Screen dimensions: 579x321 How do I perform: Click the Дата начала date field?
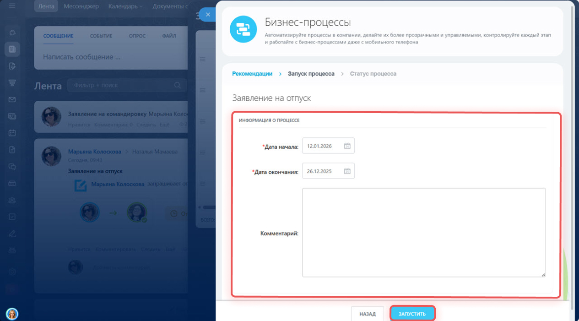pyautogui.click(x=323, y=146)
